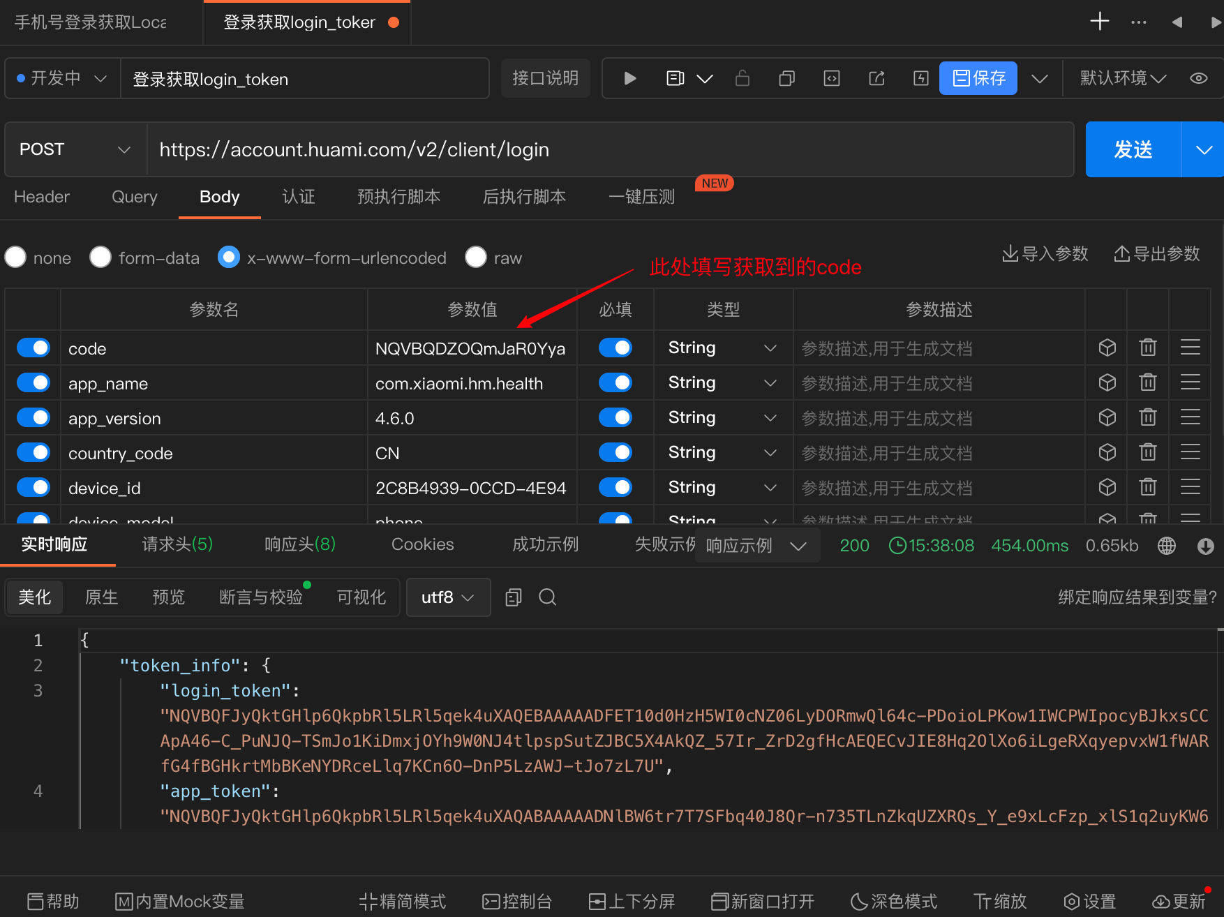Switch to 深色模式 dark mode
Image resolution: width=1224 pixels, height=917 pixels.
pyautogui.click(x=894, y=902)
